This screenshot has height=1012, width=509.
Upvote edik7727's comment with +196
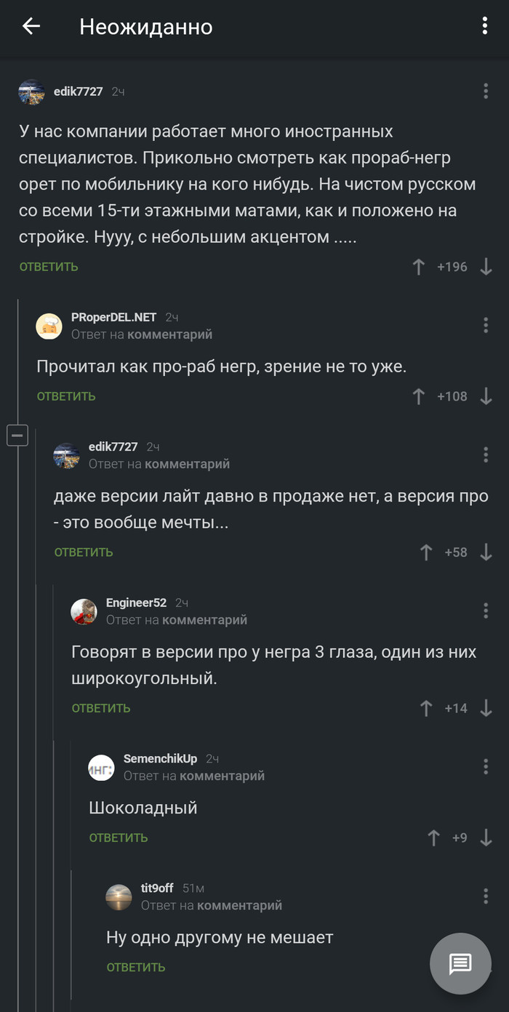418,267
